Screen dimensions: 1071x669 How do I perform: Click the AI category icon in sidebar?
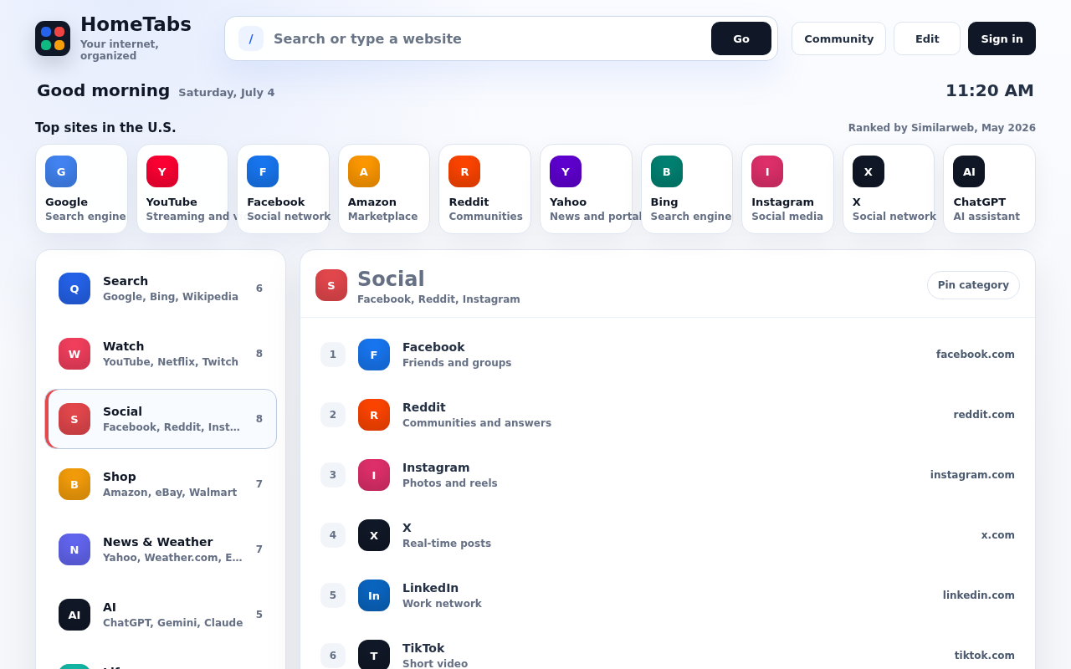[74, 615]
